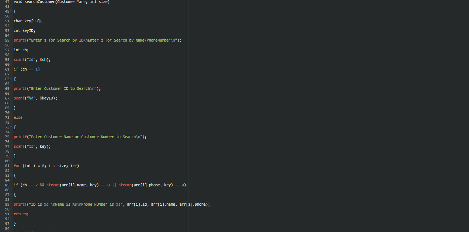The image size is (469, 232).
Task: Collapse the code block at line 87
Action: pos(11,195)
